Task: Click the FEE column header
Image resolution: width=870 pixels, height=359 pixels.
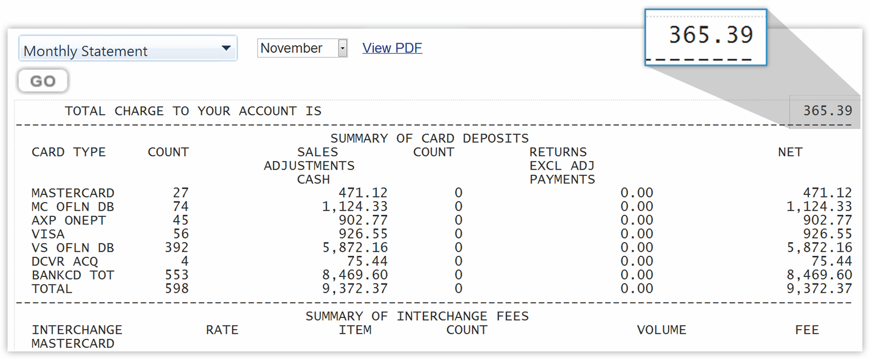Action: coord(807,330)
